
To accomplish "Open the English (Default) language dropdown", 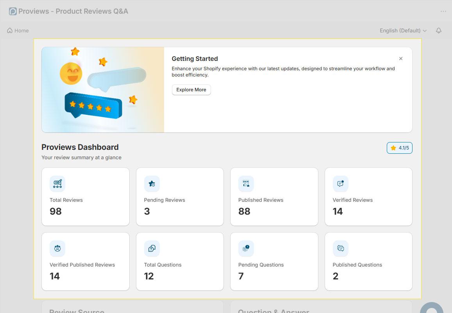I will [403, 30].
